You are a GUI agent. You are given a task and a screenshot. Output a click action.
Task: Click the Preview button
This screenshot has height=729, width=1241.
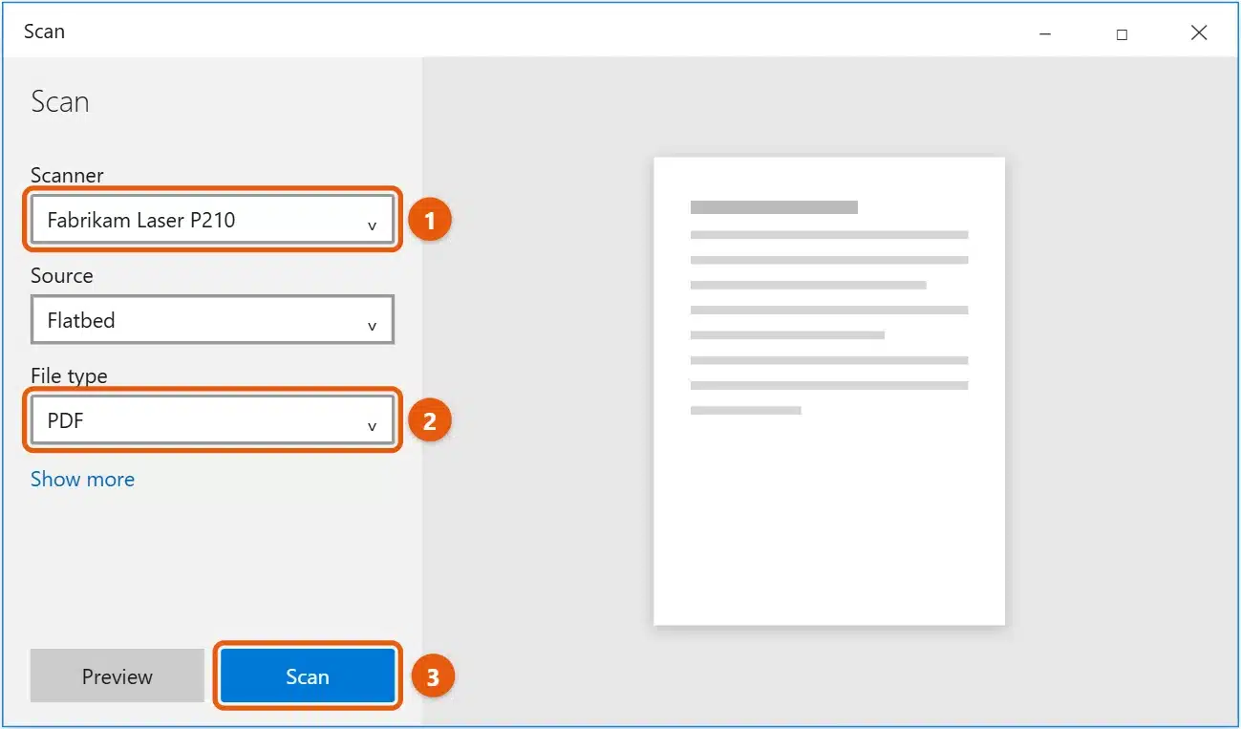[118, 676]
